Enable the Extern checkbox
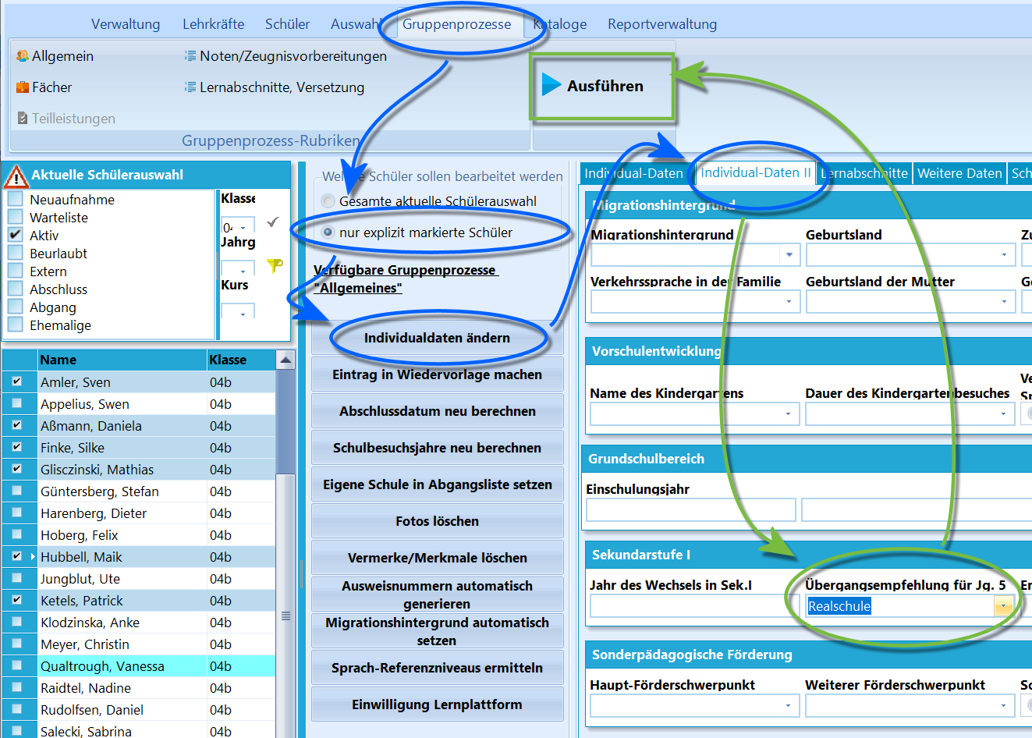1032x738 pixels. click(x=15, y=271)
